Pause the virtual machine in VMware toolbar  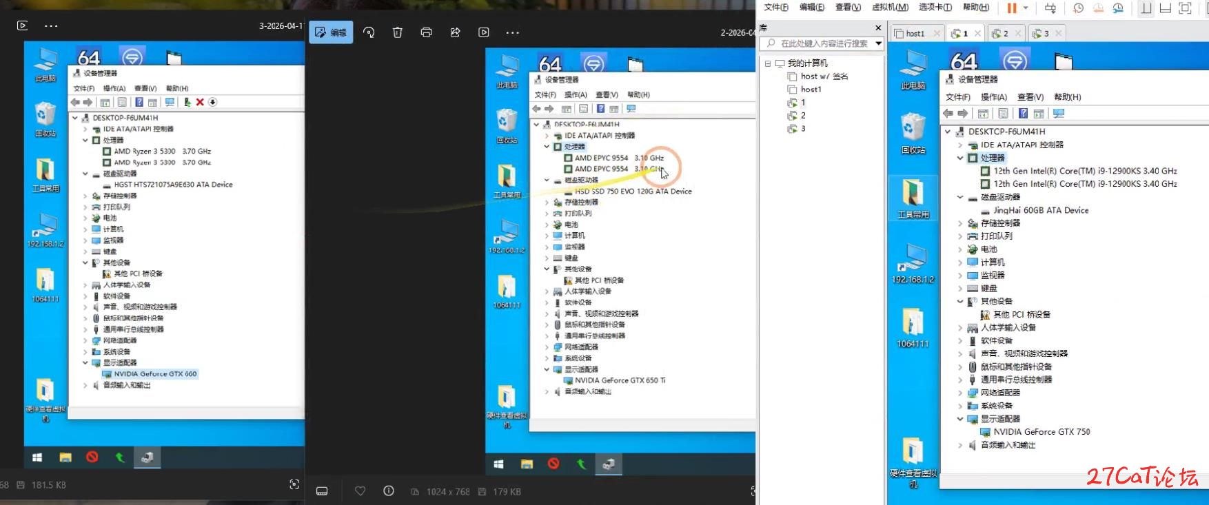(1011, 8)
